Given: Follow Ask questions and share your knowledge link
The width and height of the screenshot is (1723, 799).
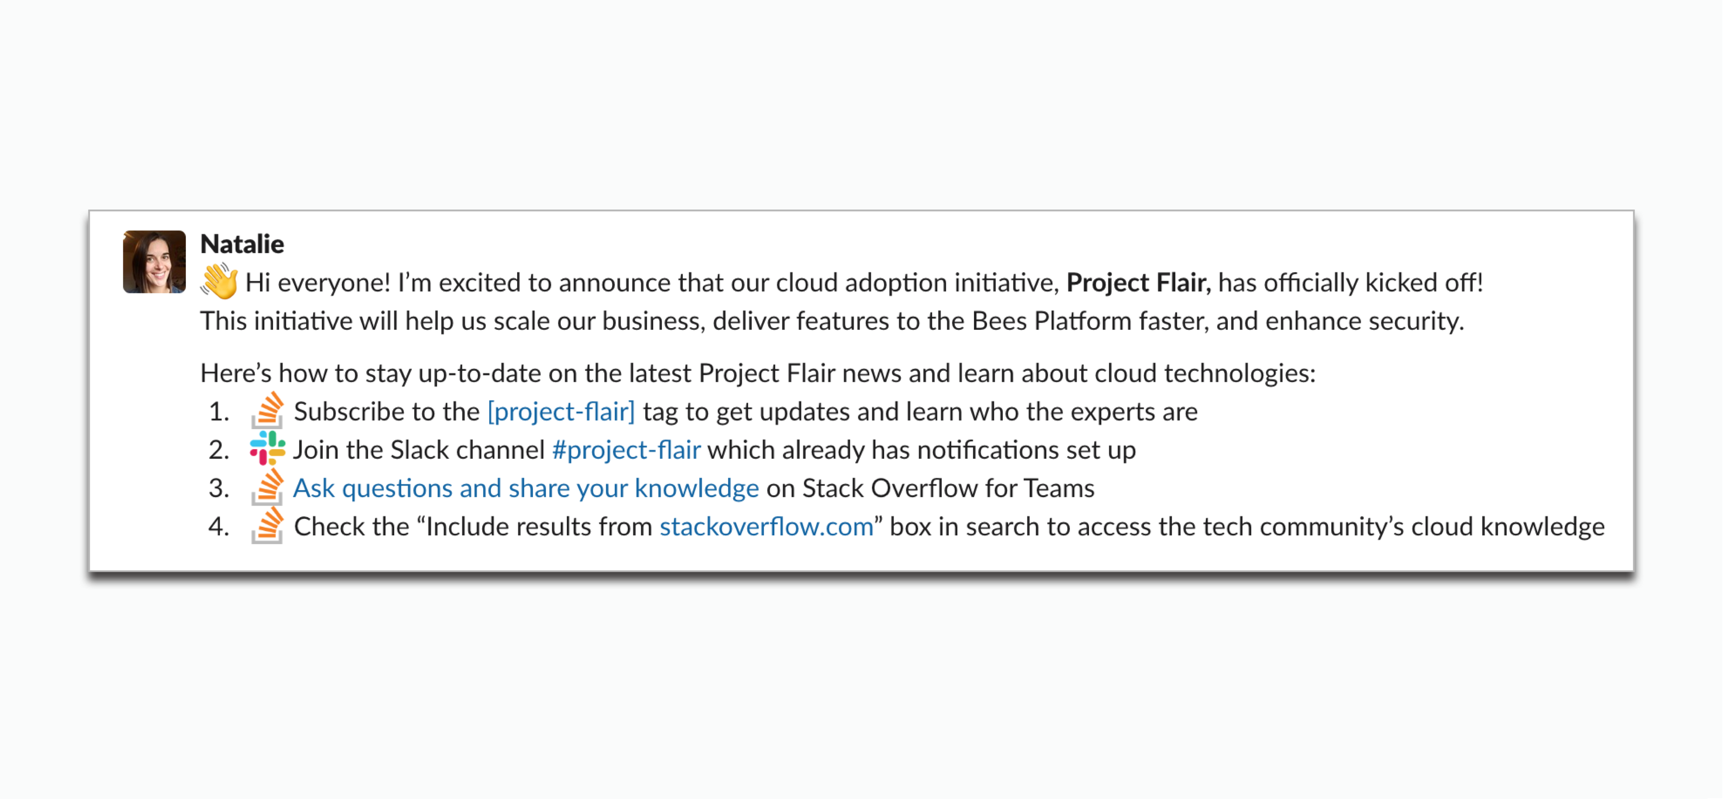Looking at the screenshot, I should click(526, 488).
